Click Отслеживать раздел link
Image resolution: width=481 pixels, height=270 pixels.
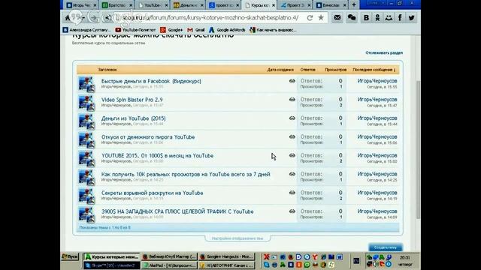pyautogui.click(x=384, y=52)
